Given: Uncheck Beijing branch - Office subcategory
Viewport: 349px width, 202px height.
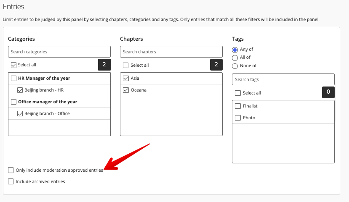Looking at the screenshot, I should click(x=20, y=114).
